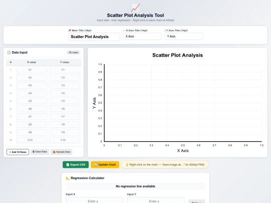Click the Update Chart button
Viewport: 271px width, 203px height.
coord(105,165)
